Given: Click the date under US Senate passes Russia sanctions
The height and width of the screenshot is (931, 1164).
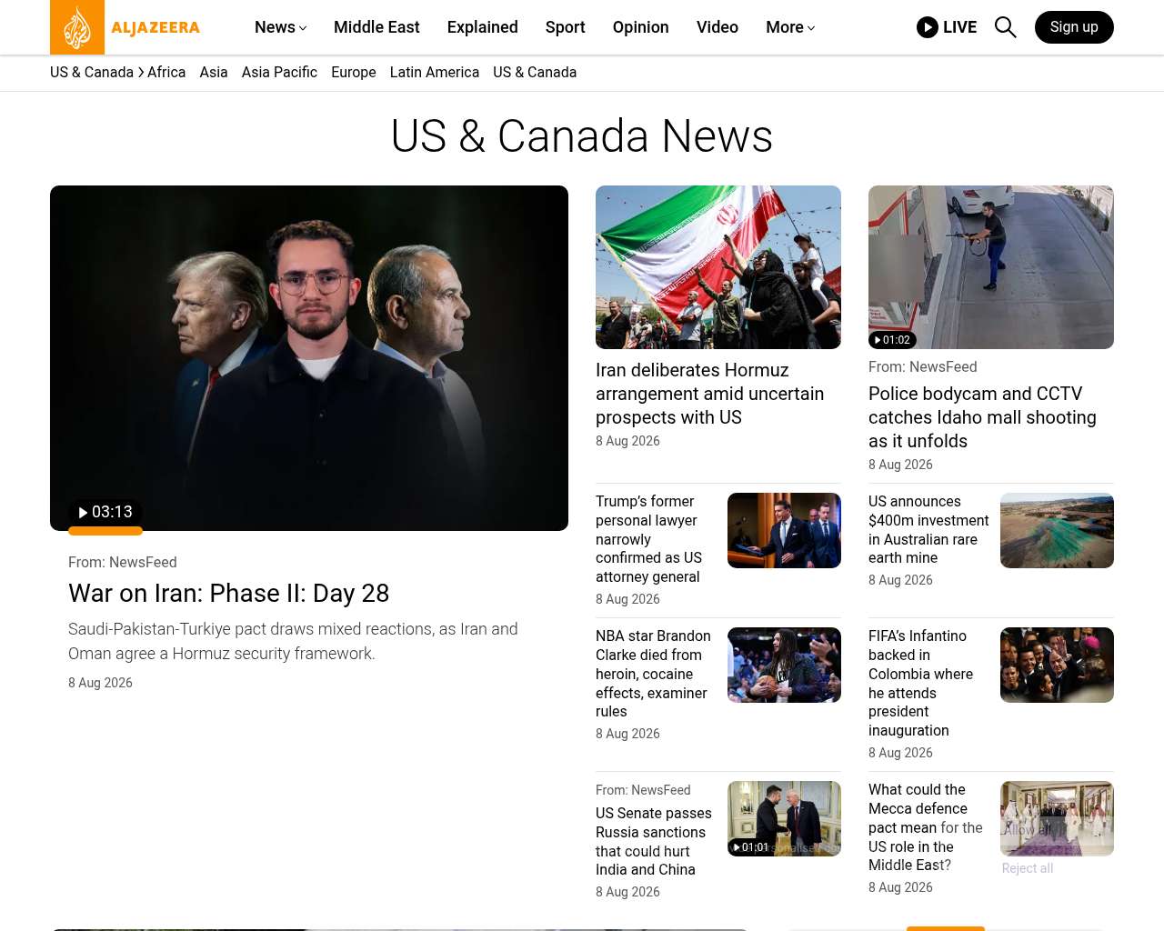Looking at the screenshot, I should [x=627, y=892].
